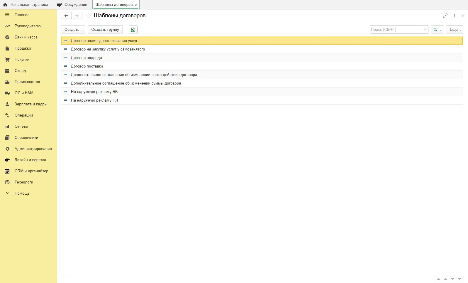Select the На наружную рекламу ББ row
Viewport: 468px width, 283px height.
[x=262, y=92]
